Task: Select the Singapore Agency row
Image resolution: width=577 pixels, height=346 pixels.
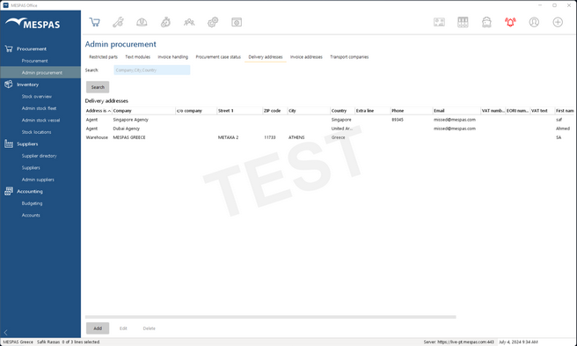Action: click(329, 120)
